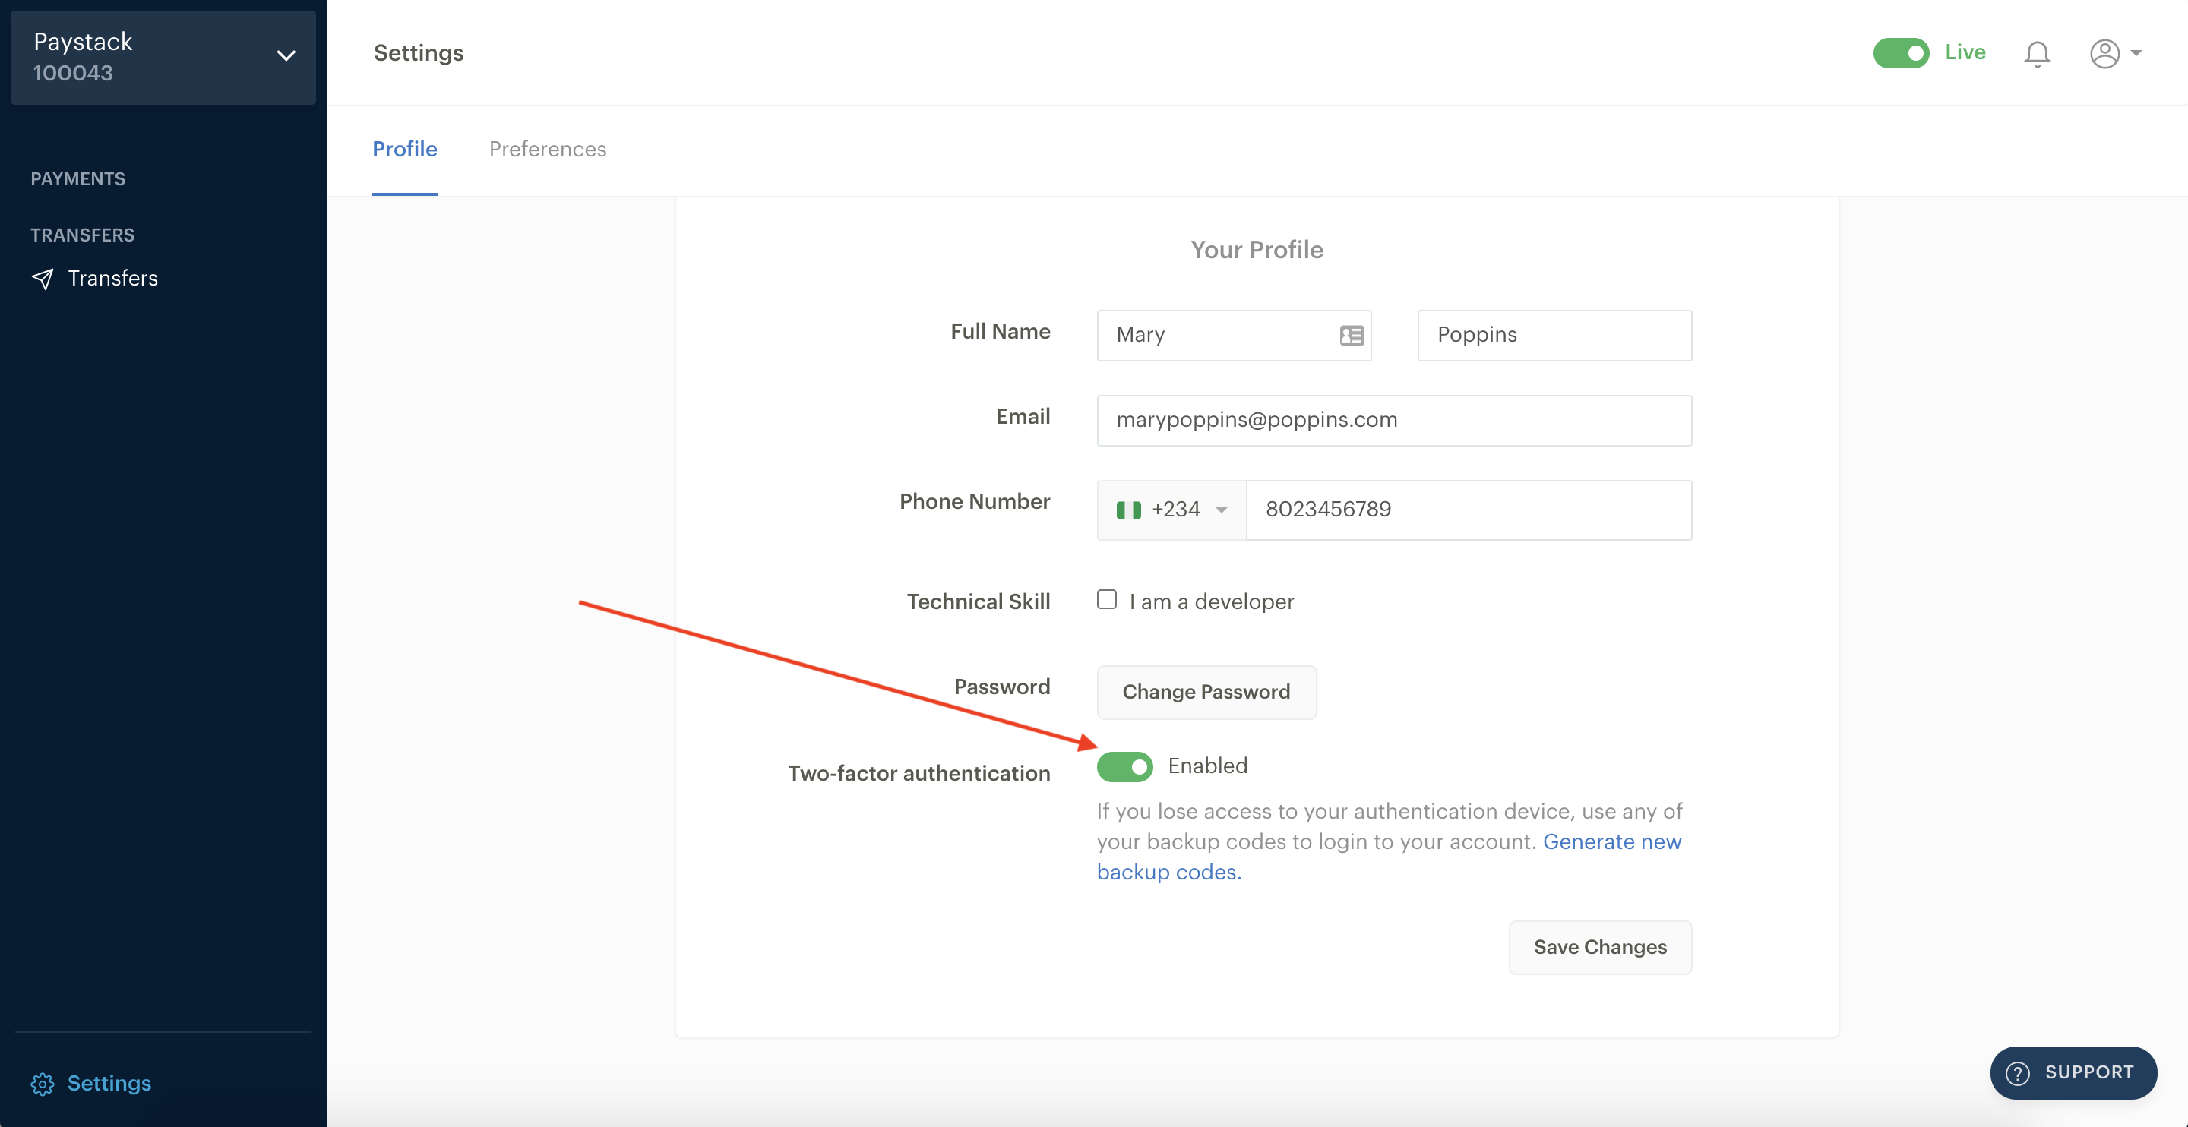Viewport: 2188px width, 1127px height.
Task: Click the notifications bell icon
Action: pyautogui.click(x=2038, y=52)
